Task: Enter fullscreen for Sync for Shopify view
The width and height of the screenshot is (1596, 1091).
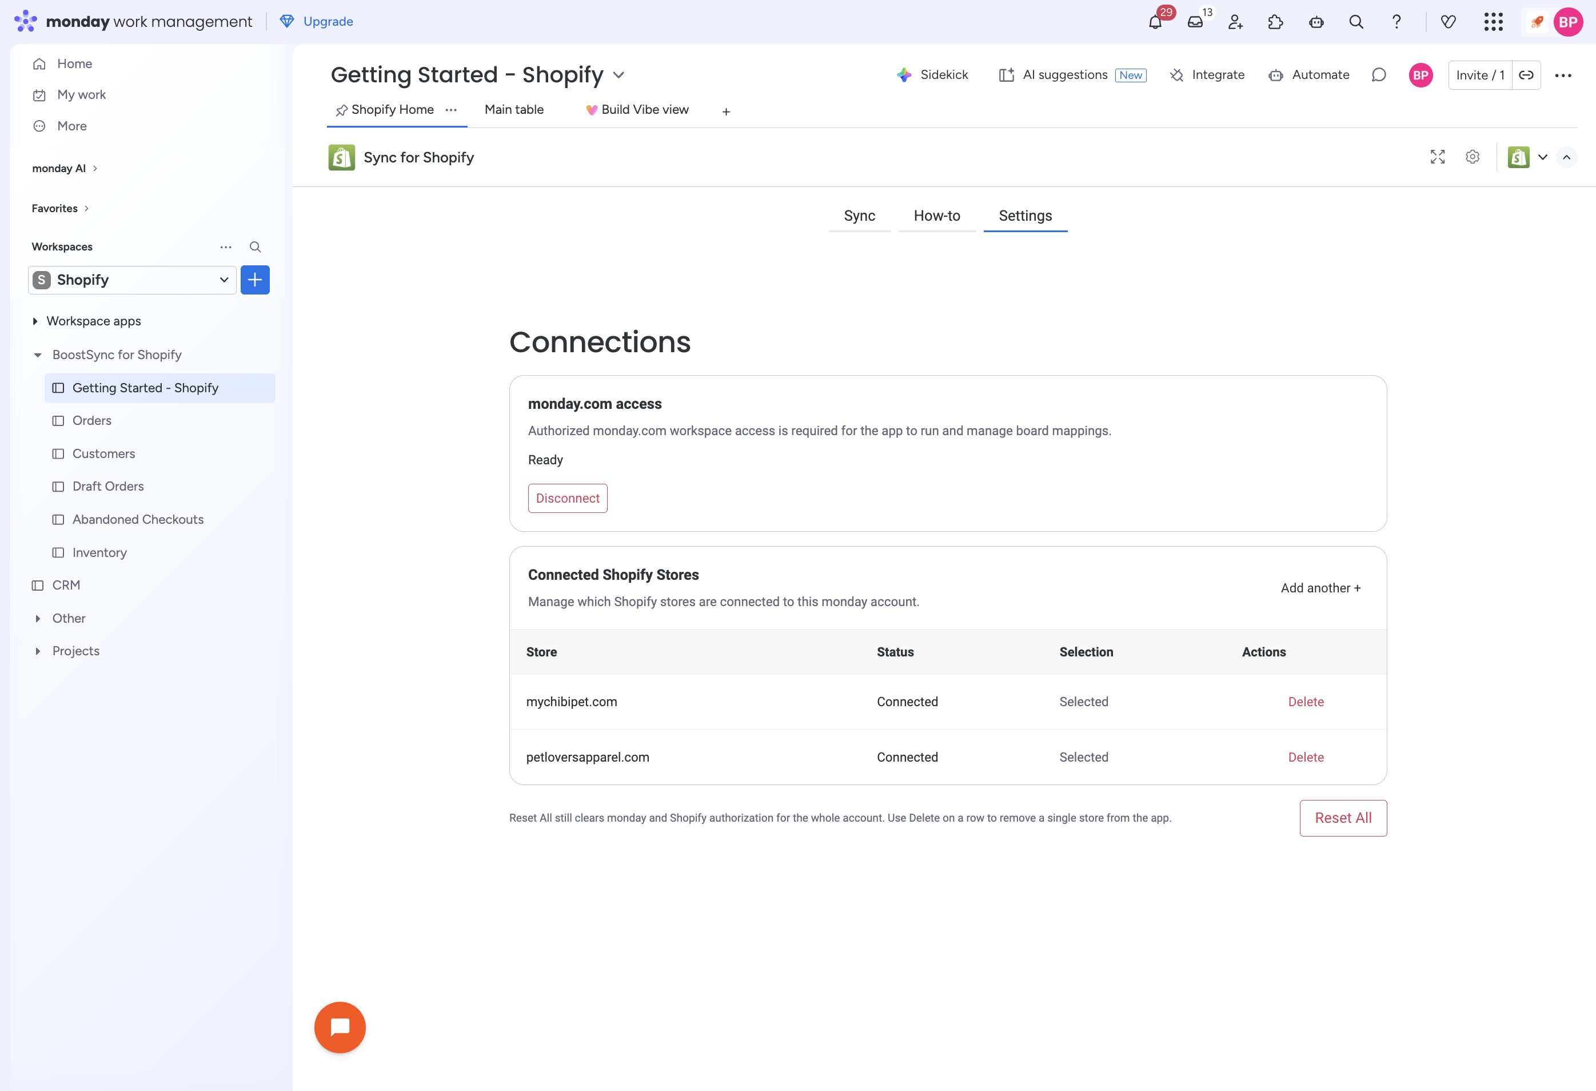Action: click(1437, 157)
